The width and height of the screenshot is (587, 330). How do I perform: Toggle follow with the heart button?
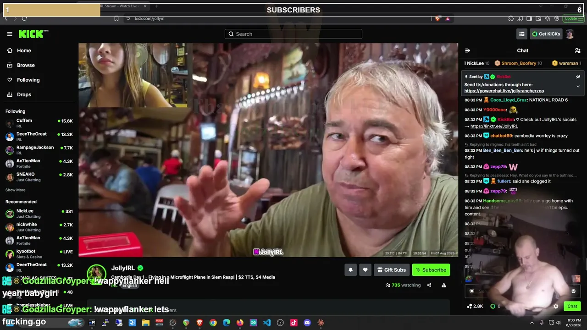(x=365, y=270)
